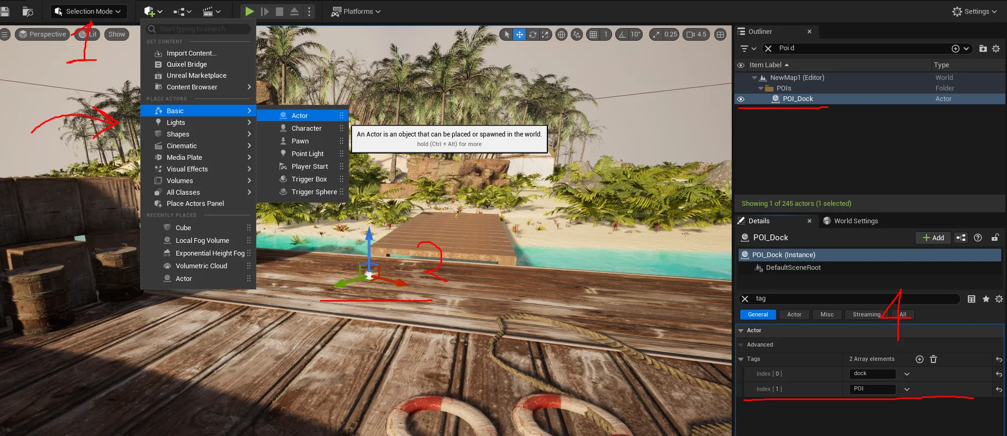
Task: Toggle the actor lock icon in Details
Action: pyautogui.click(x=995, y=238)
